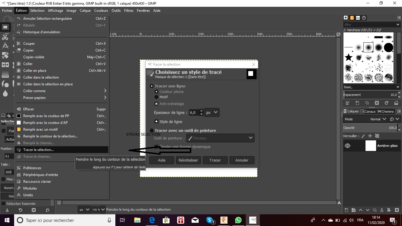Click the question-mark tab icon in brush dock
The width and height of the screenshot is (402, 226).
point(364,18)
